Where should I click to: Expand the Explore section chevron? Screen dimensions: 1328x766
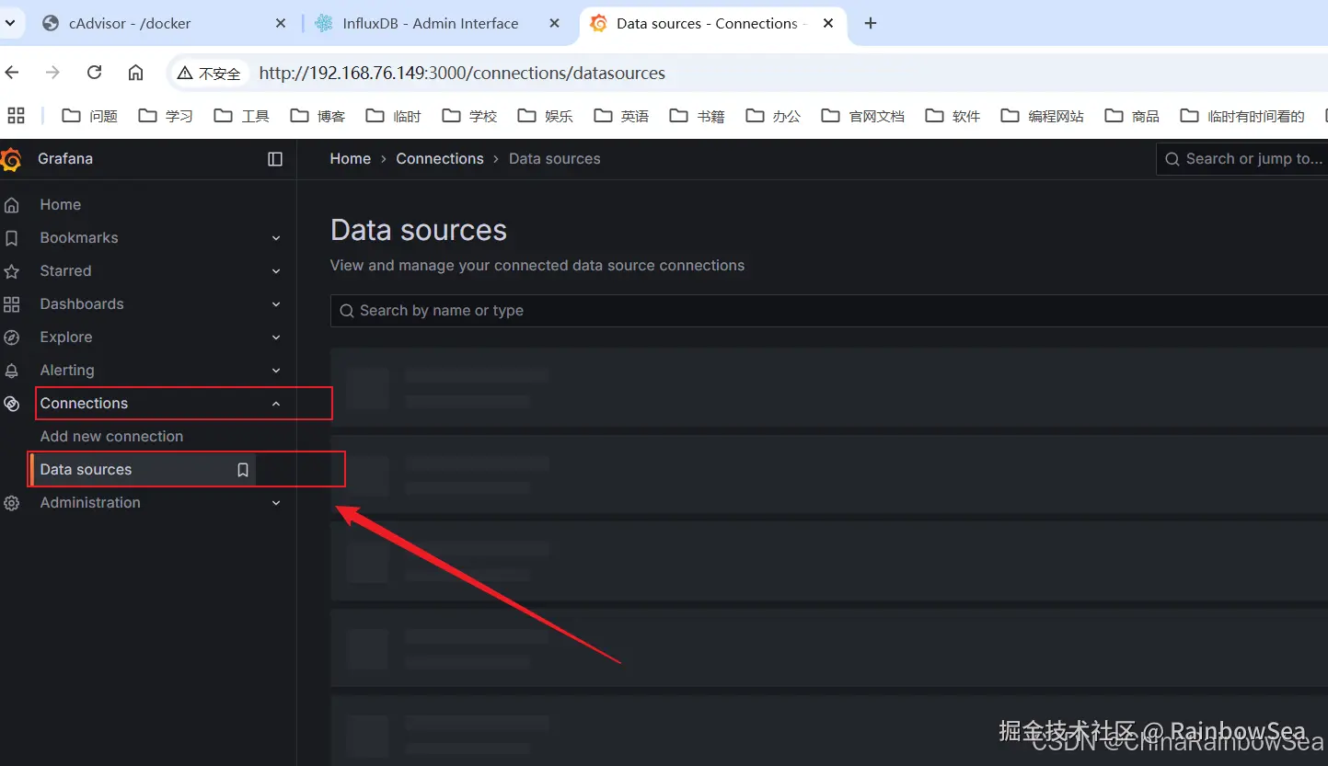click(276, 337)
